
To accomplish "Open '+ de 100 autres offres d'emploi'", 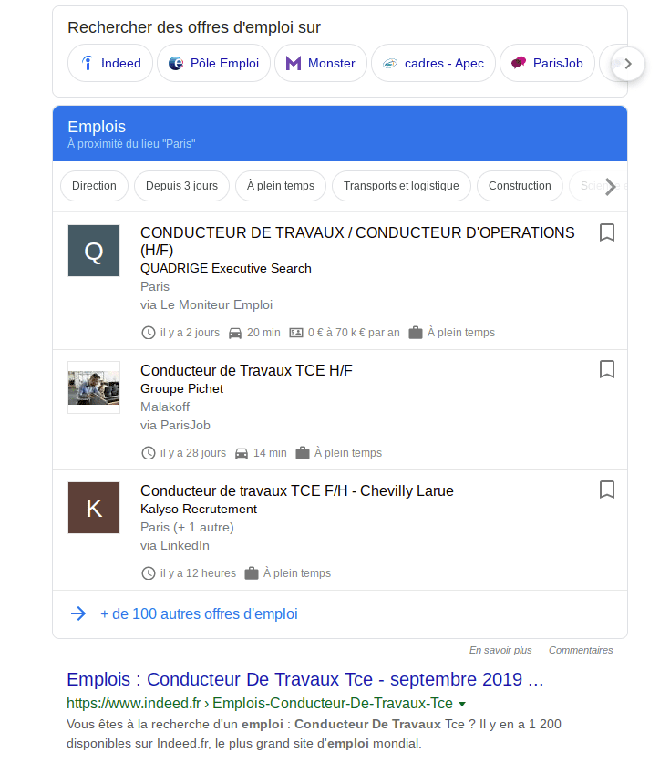I will [x=199, y=614].
